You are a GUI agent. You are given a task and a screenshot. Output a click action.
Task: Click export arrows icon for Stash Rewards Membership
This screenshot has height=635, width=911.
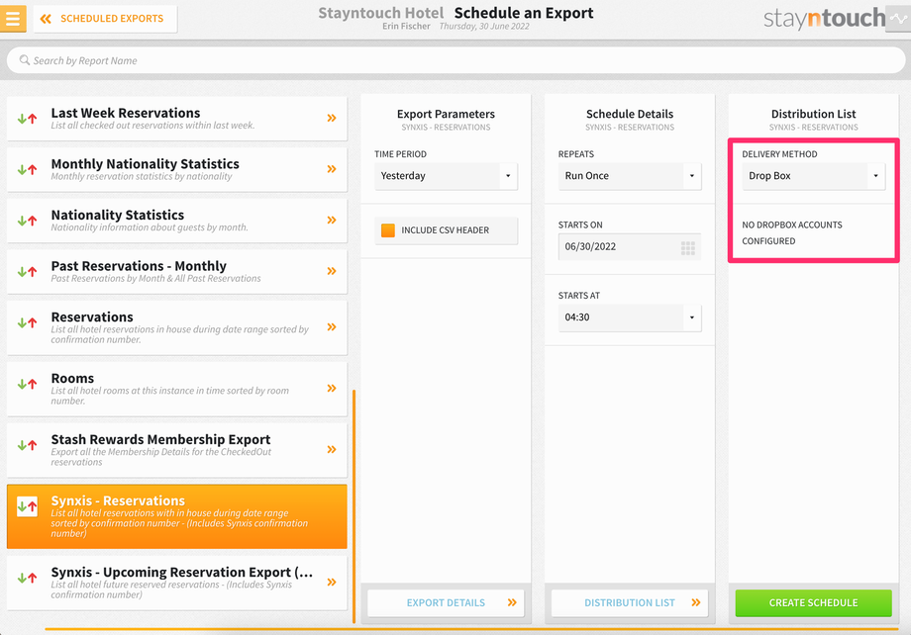tap(28, 445)
